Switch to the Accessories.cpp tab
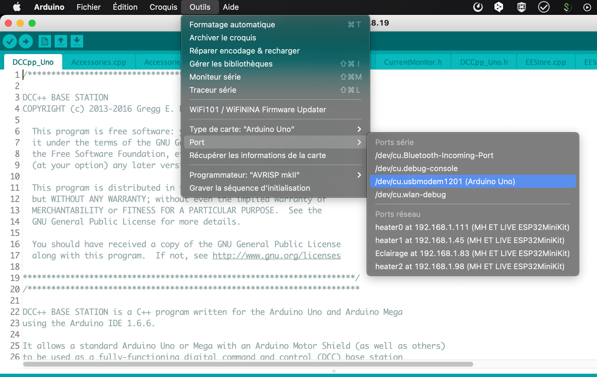The height and width of the screenshot is (377, 597). 99,62
